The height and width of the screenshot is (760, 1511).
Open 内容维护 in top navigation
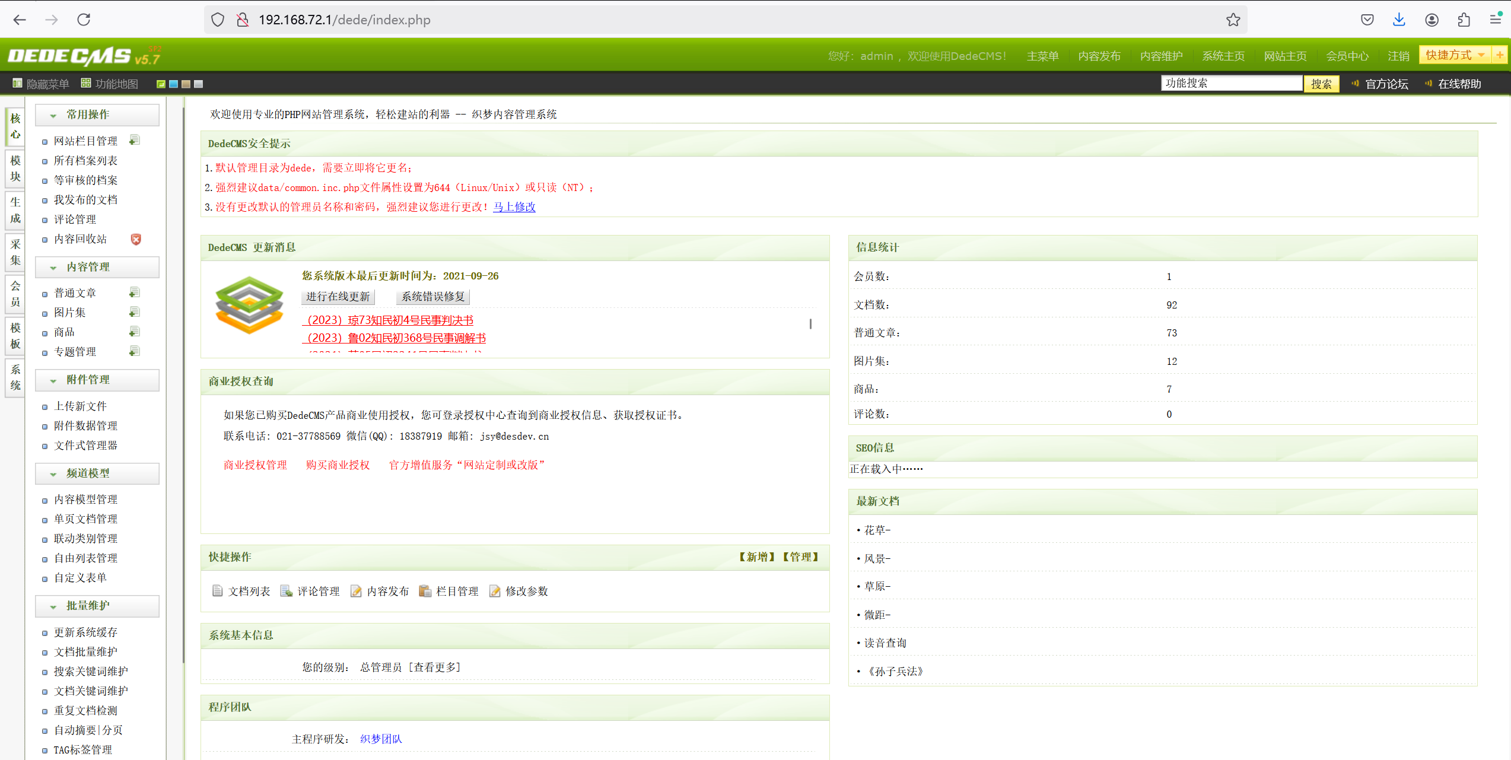(x=1161, y=56)
